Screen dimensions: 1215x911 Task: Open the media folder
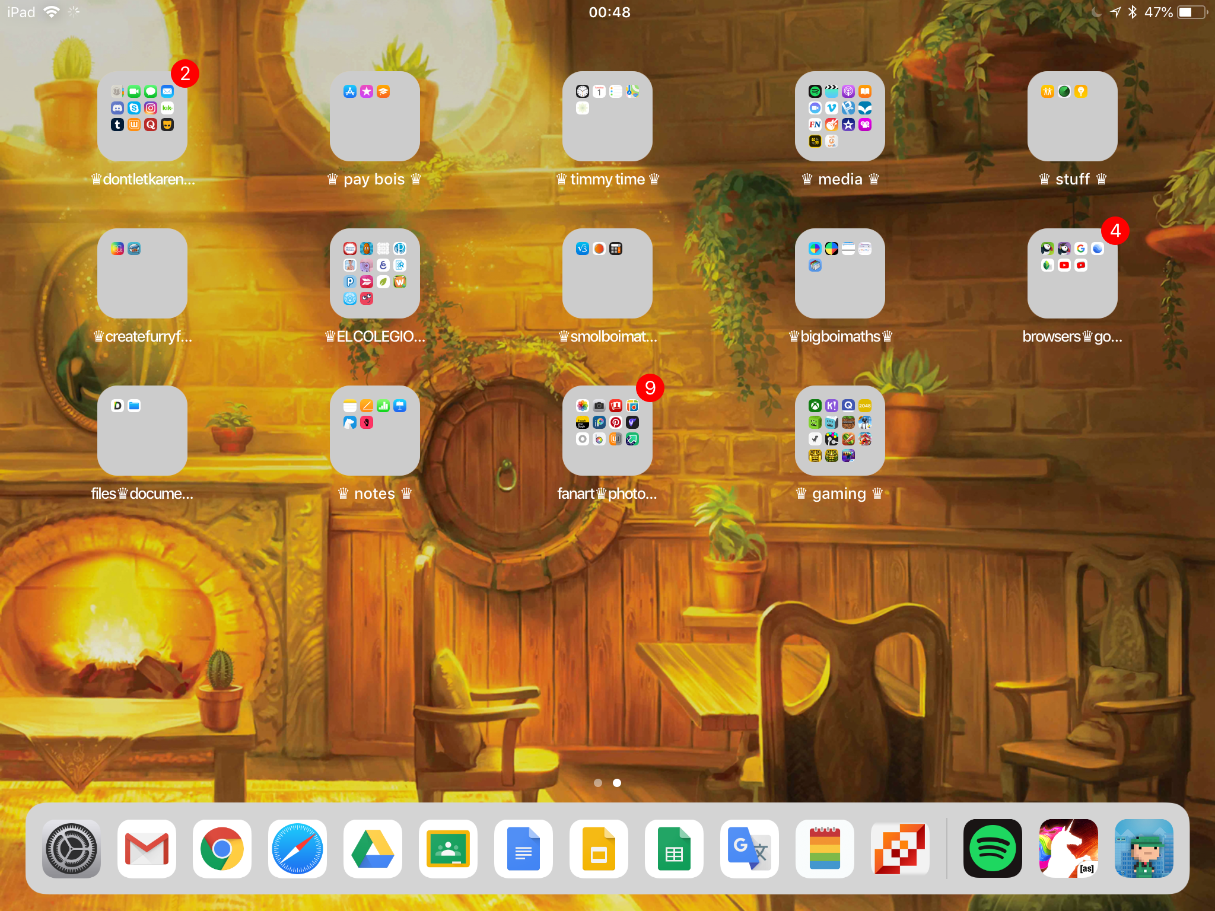tap(840, 116)
